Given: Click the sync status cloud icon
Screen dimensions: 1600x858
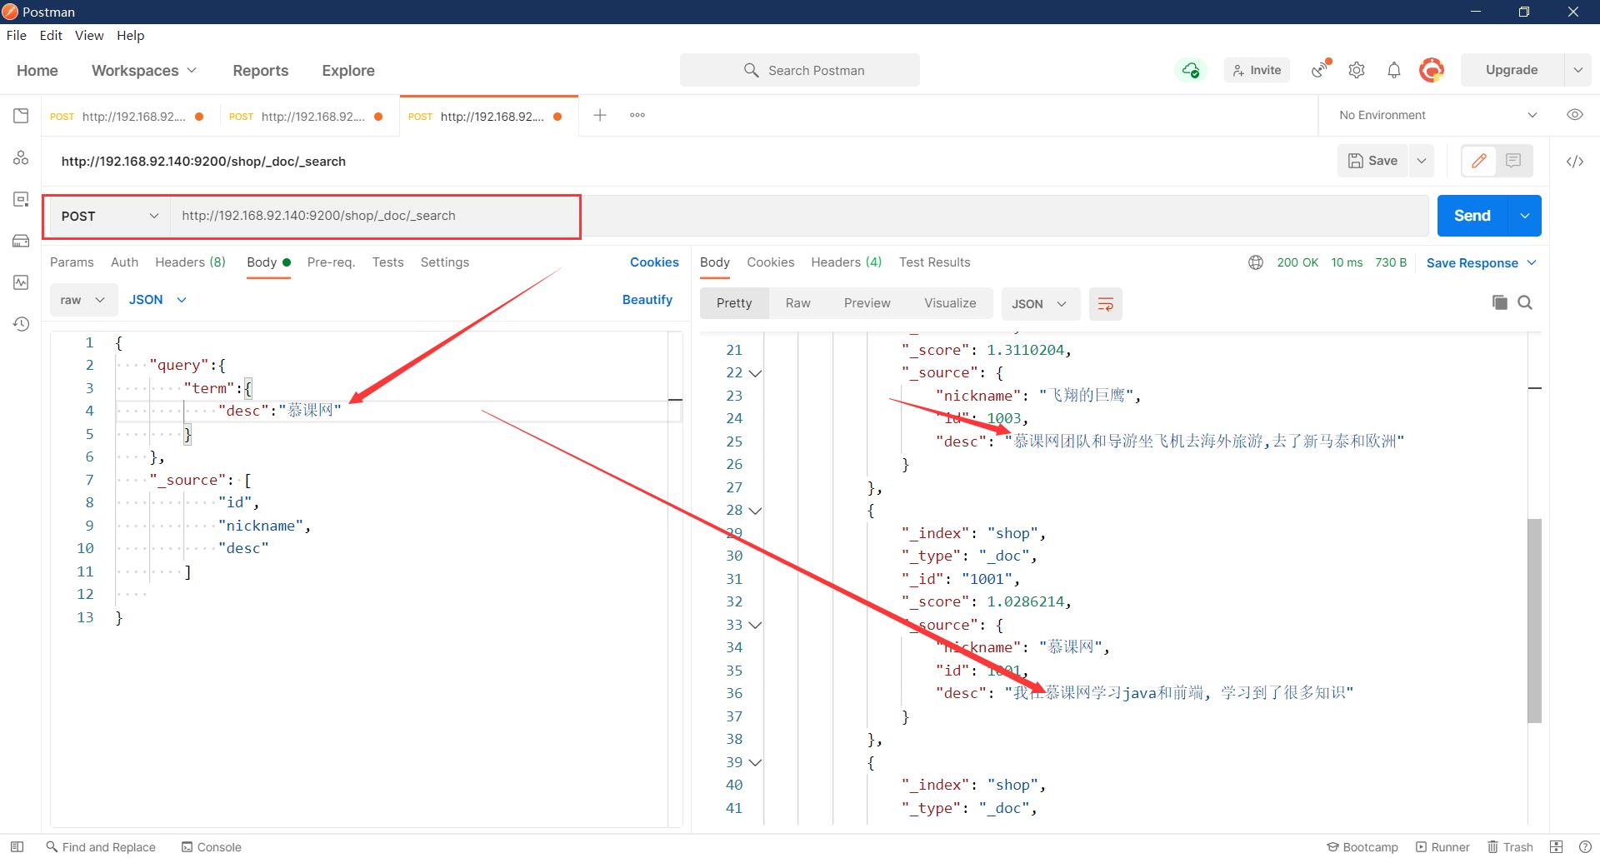Looking at the screenshot, I should tap(1191, 70).
